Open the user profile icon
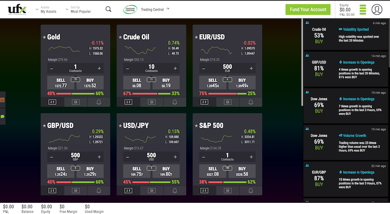390x214 pixels. 377,9
